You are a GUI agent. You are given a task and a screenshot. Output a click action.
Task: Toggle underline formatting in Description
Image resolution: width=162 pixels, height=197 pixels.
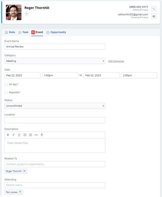pos(19,135)
